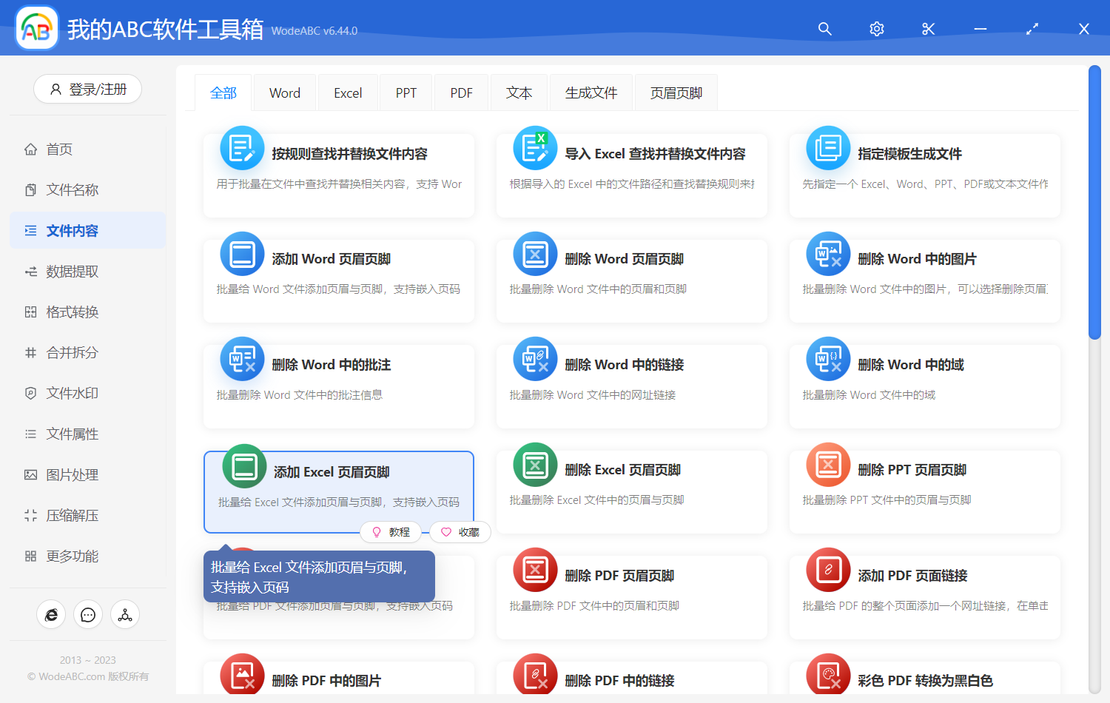Open the 删除 Word 中的图片 tool icon

(827, 253)
